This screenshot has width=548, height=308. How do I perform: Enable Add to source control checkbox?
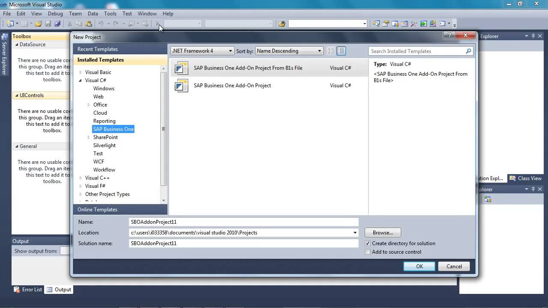pyautogui.click(x=367, y=252)
